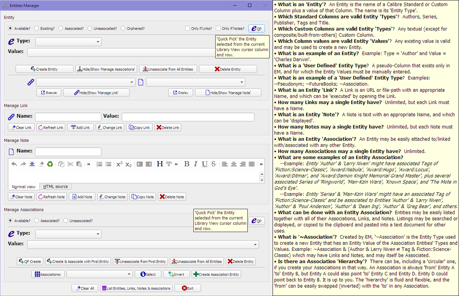Open List Entities, Links, Notes & Associations
Viewport: 459px width, 296px height.
[x=136, y=288]
